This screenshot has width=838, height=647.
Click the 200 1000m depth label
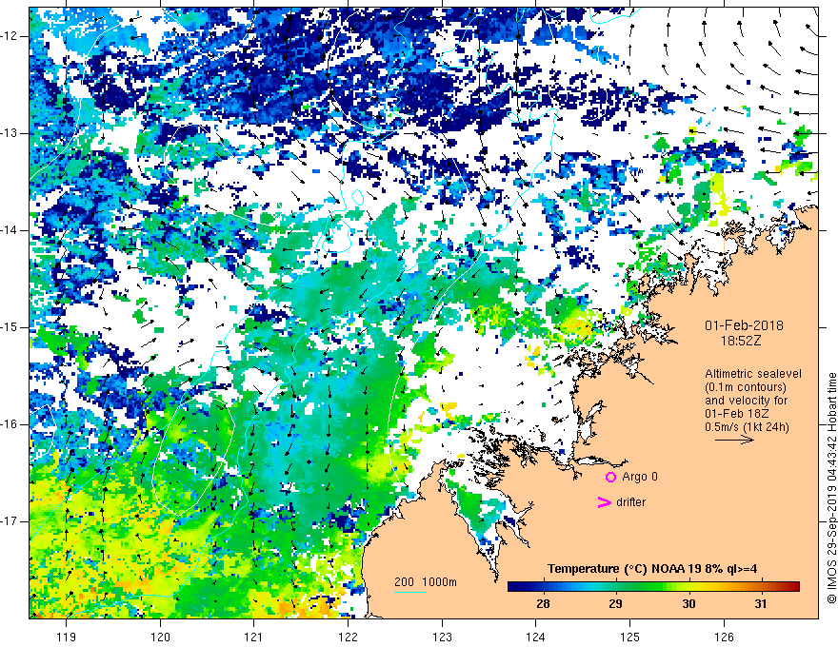pyautogui.click(x=426, y=582)
